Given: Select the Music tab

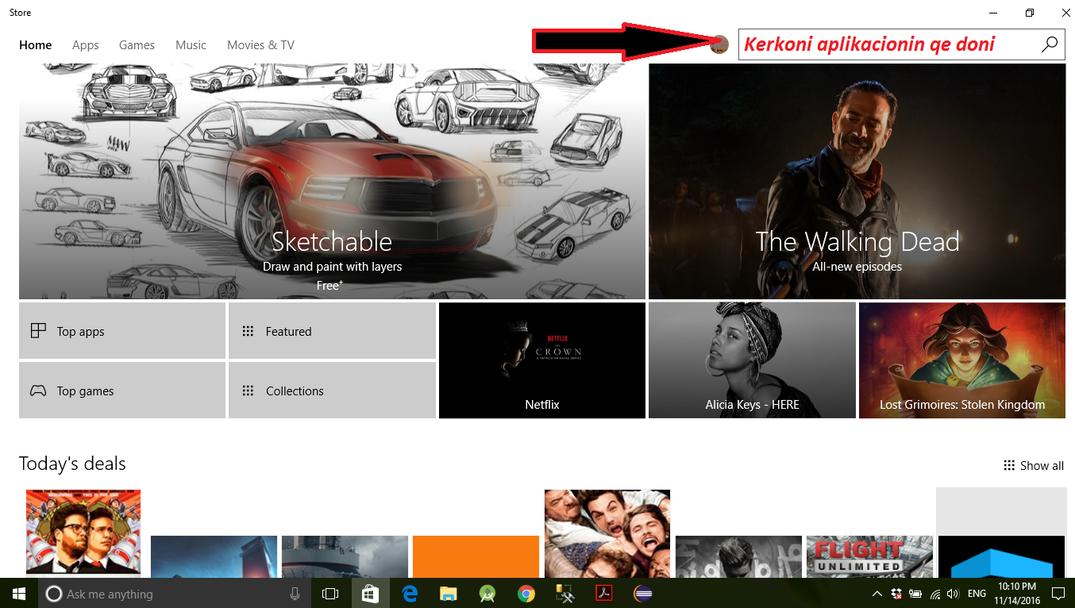Looking at the screenshot, I should (x=191, y=45).
